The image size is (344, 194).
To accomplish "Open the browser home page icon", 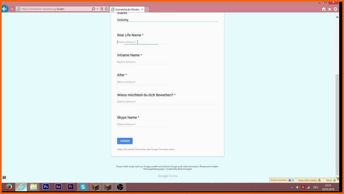I will pyautogui.click(x=324, y=9).
